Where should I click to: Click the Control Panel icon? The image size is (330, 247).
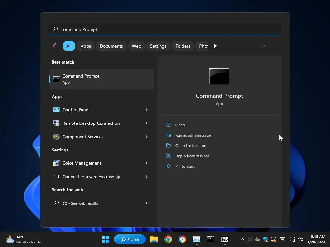[x=56, y=110]
